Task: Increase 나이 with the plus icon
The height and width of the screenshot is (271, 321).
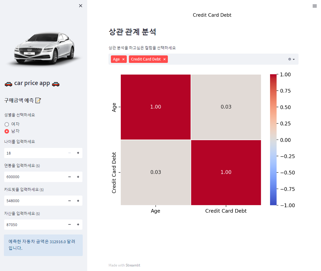Action: (78, 153)
